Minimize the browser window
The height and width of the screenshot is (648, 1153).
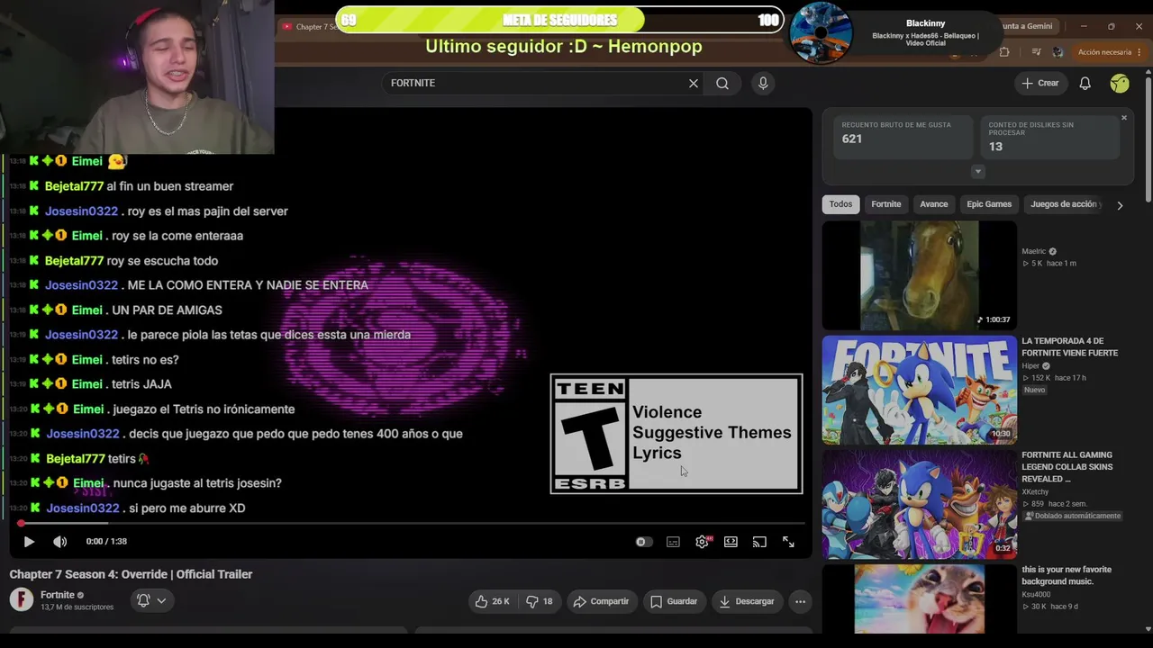[1084, 26]
